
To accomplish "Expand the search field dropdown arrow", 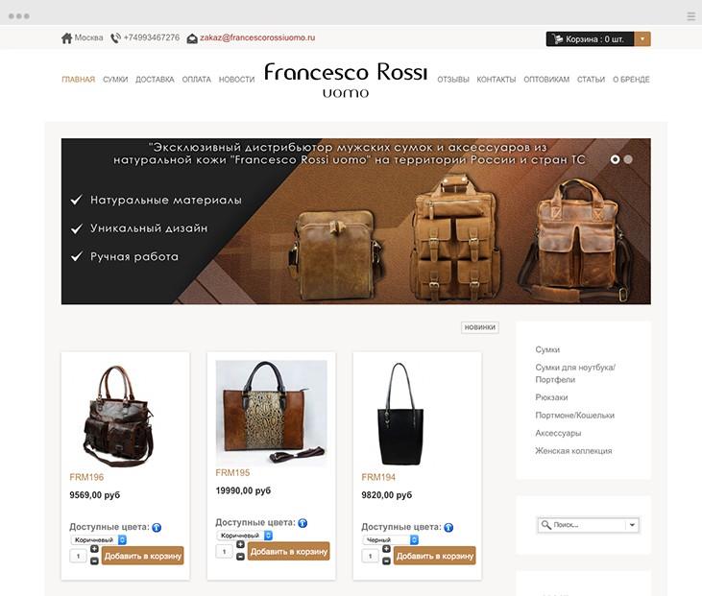I will tap(632, 525).
